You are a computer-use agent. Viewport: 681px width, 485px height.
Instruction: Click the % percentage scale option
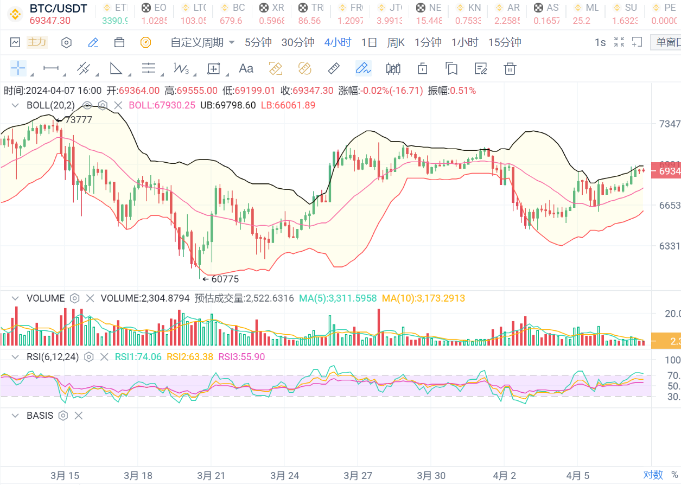point(674,475)
